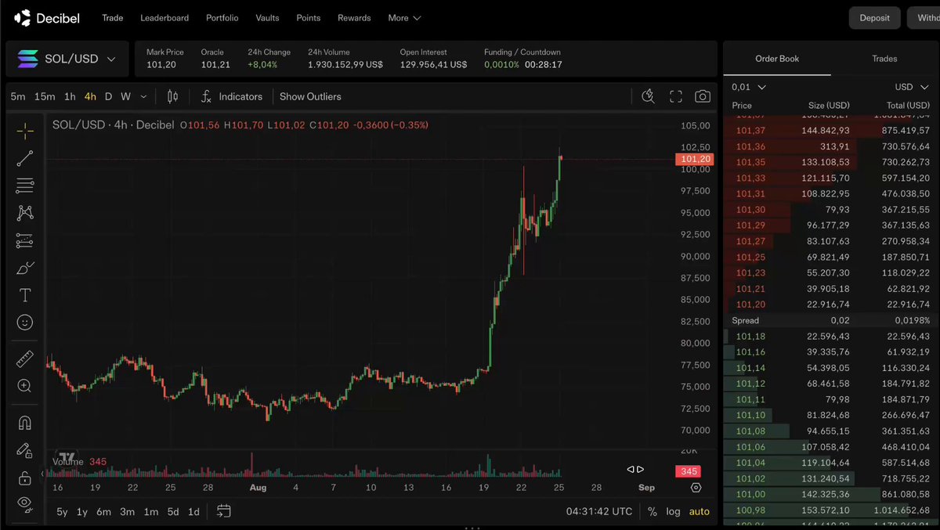
Task: Click the 101,20 lowest ask row
Action: [831, 304]
